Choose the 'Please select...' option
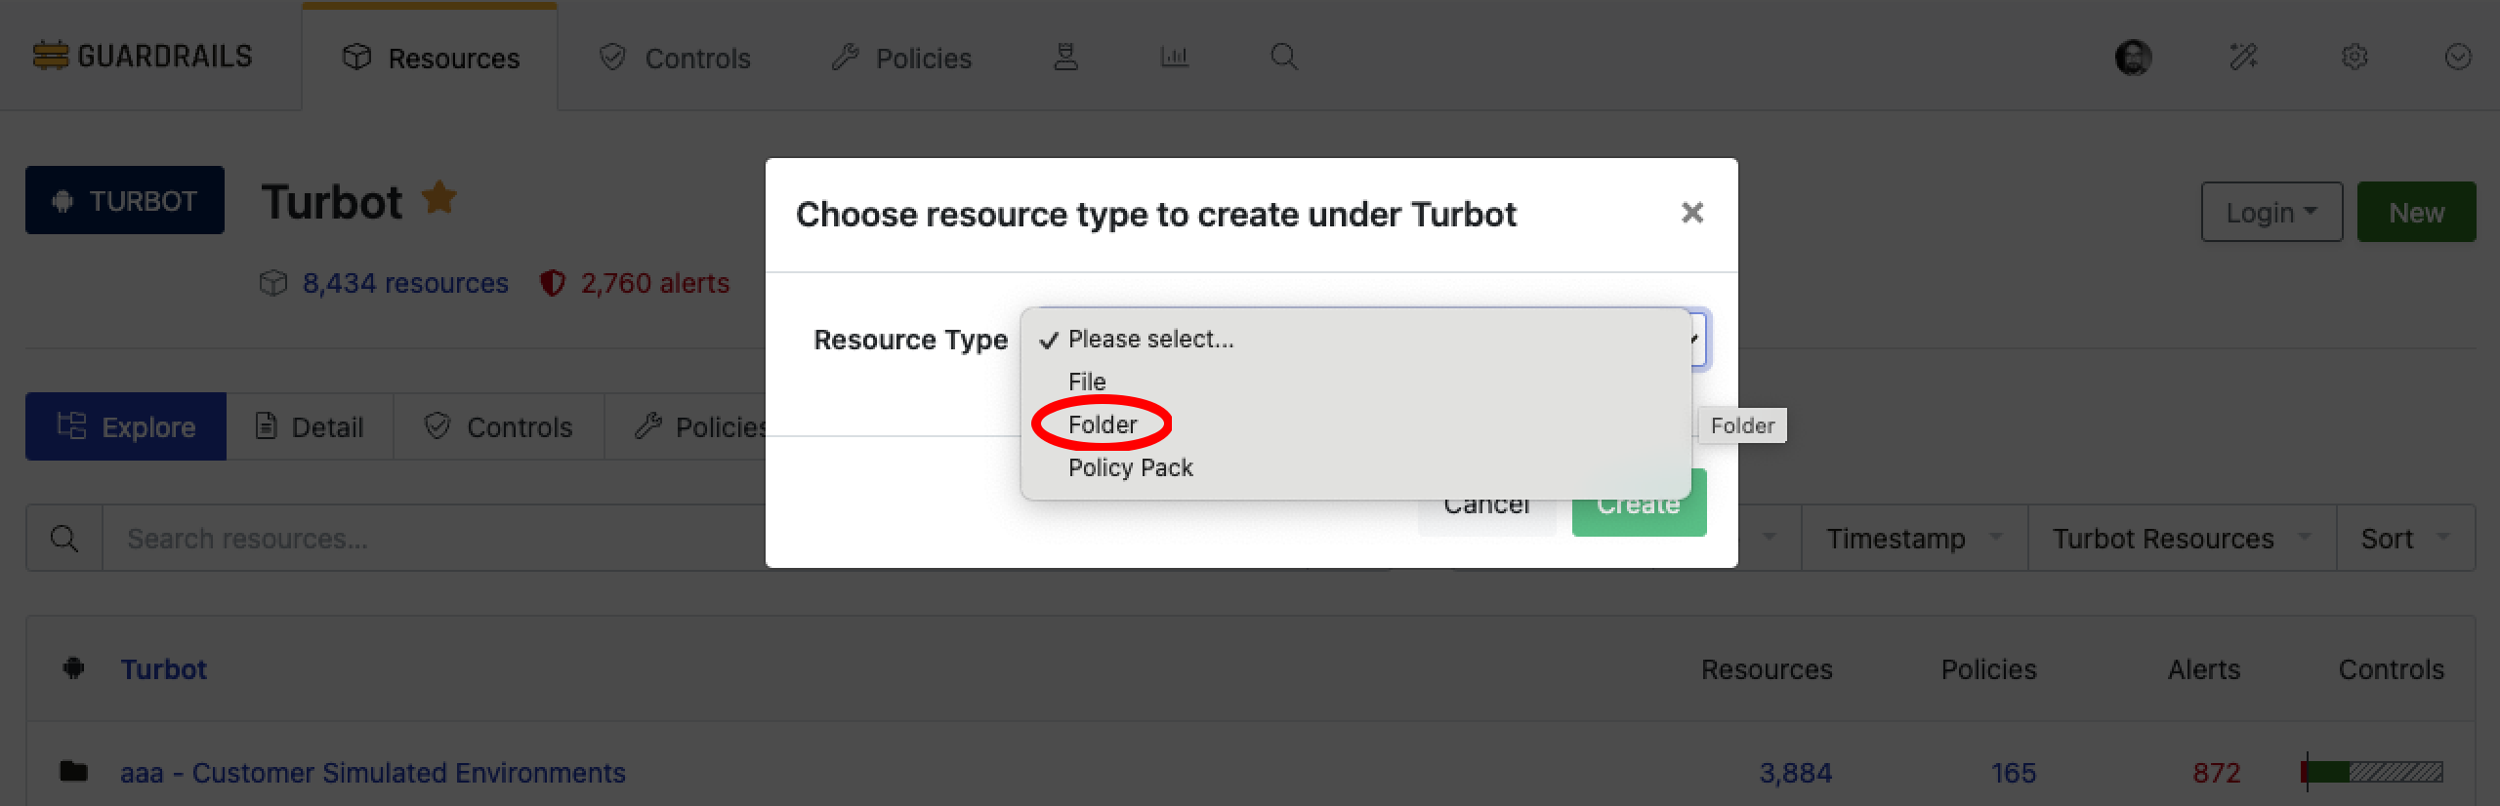This screenshot has width=2500, height=806. pos(1355,339)
